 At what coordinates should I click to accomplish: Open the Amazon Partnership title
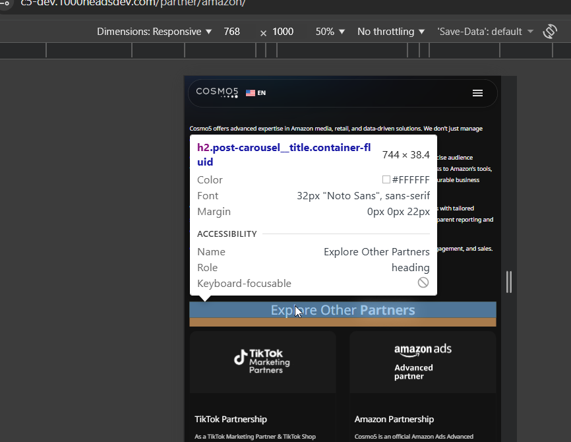[394, 419]
